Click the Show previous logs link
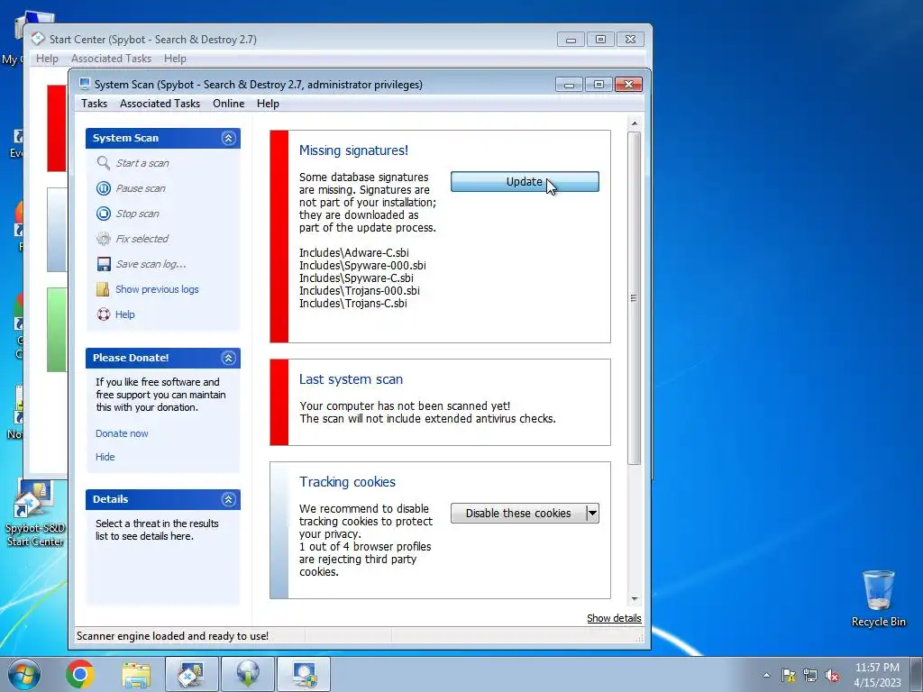This screenshot has width=923, height=692. (x=157, y=289)
